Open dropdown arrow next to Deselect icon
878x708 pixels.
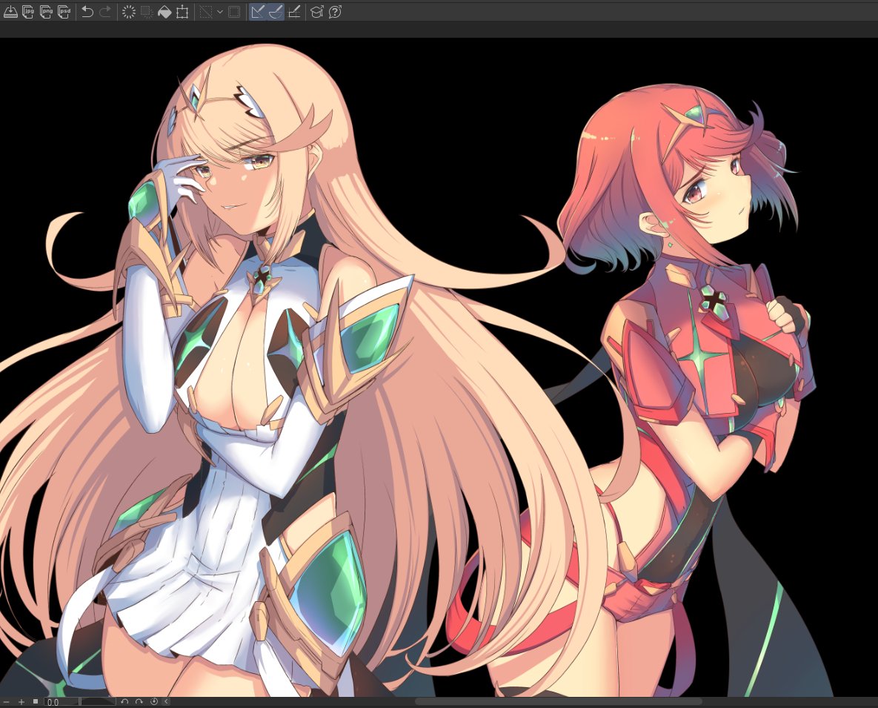(219, 12)
